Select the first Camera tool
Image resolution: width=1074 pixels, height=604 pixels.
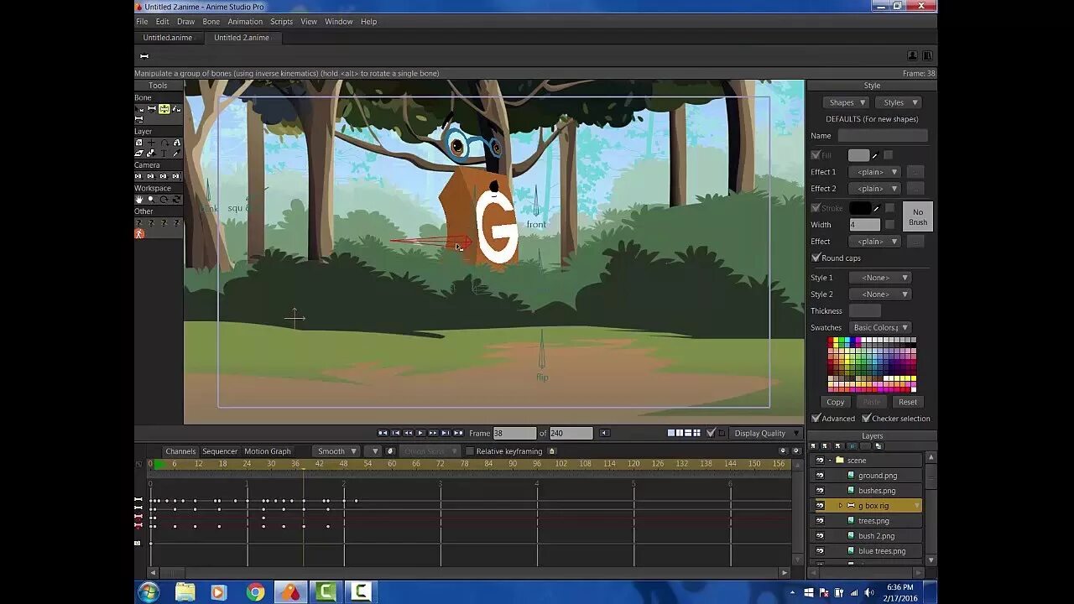(140, 175)
